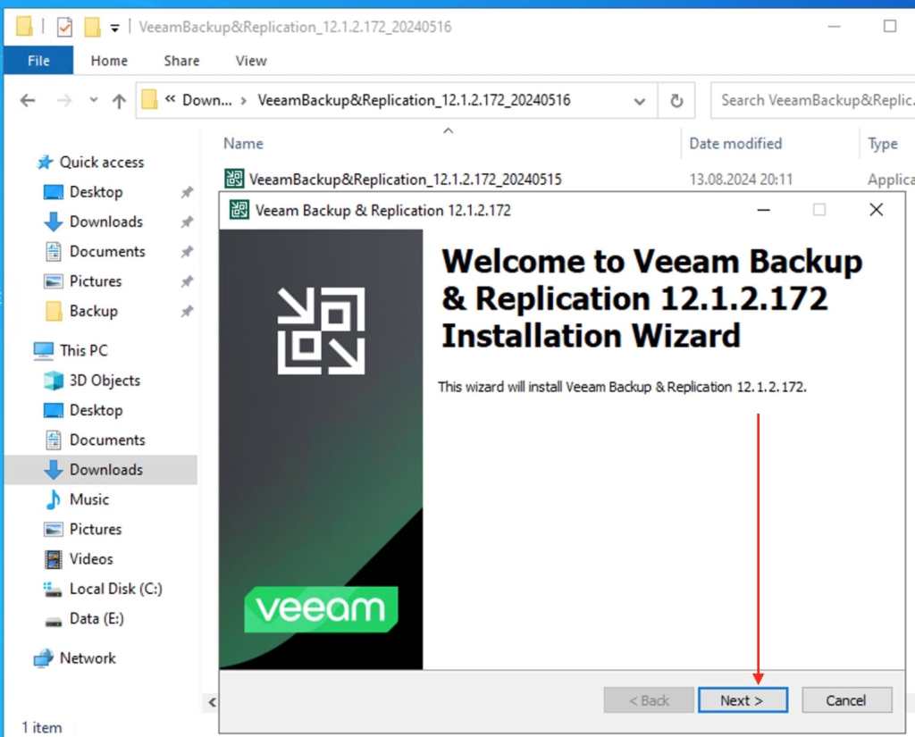Viewport: 915px width, 737px height.
Task: Open Network in navigation pane
Action: pos(88,658)
